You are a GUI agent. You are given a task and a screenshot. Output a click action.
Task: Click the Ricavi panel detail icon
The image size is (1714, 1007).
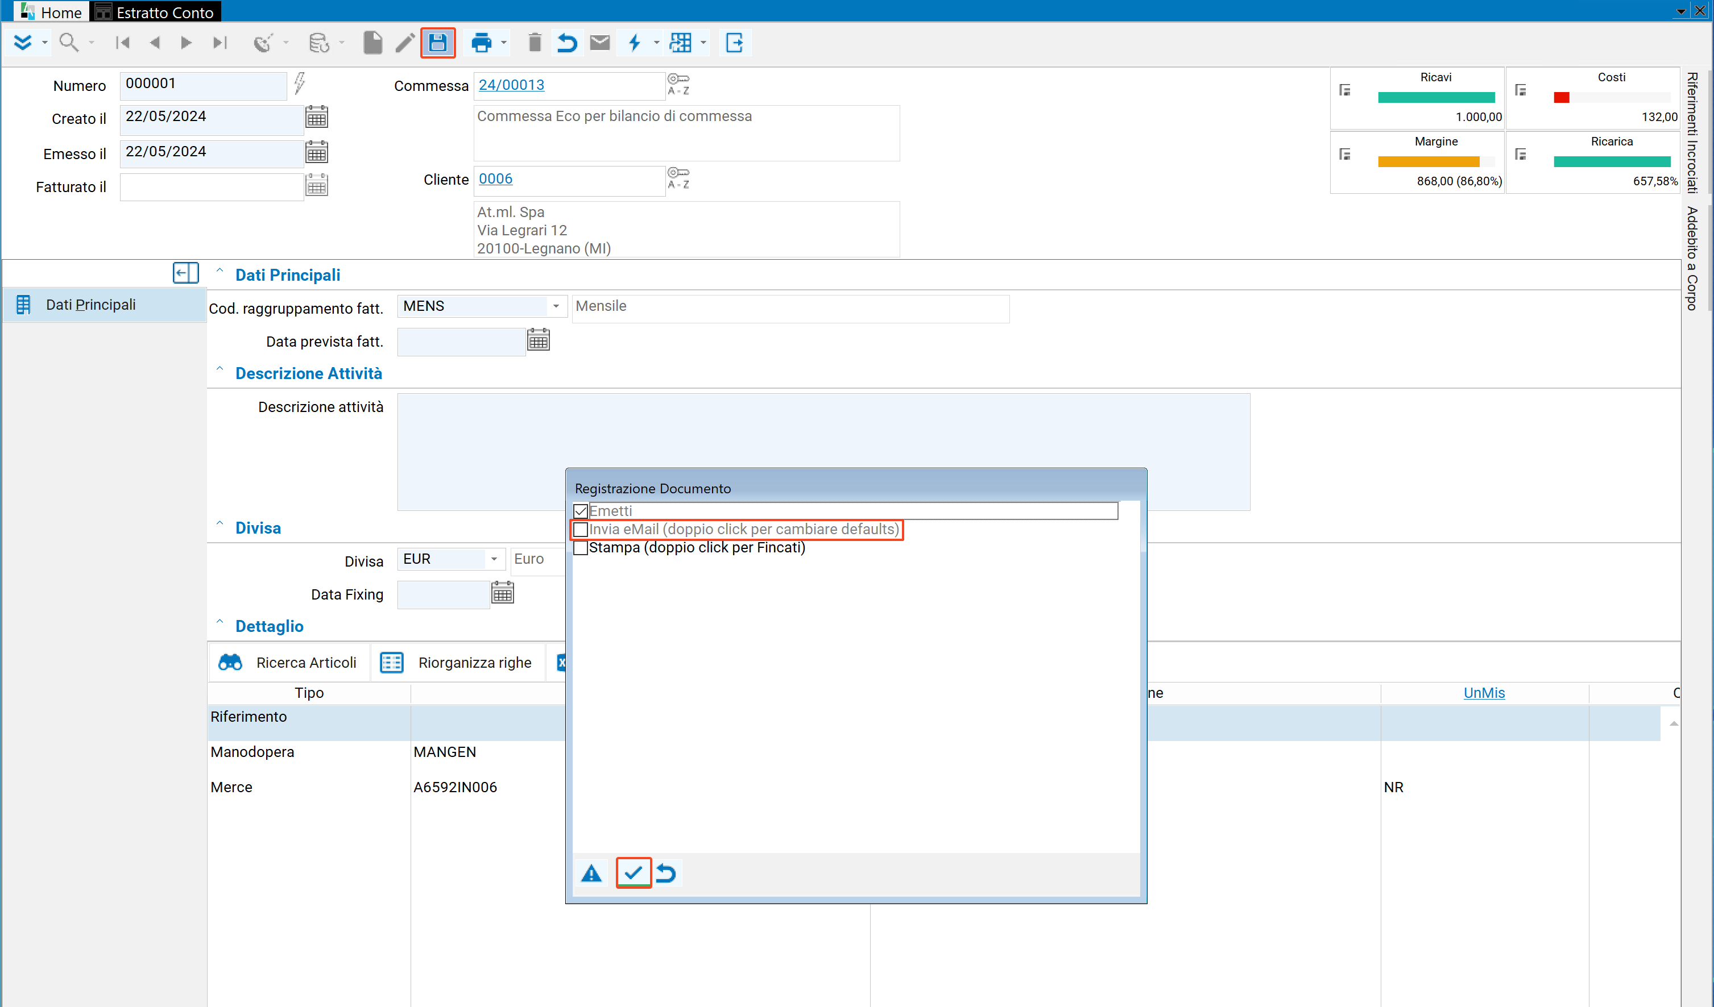point(1345,90)
